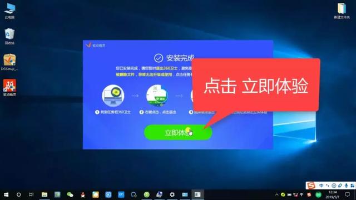Click the 驱动精灵 logo in installer title

[x=95, y=46]
